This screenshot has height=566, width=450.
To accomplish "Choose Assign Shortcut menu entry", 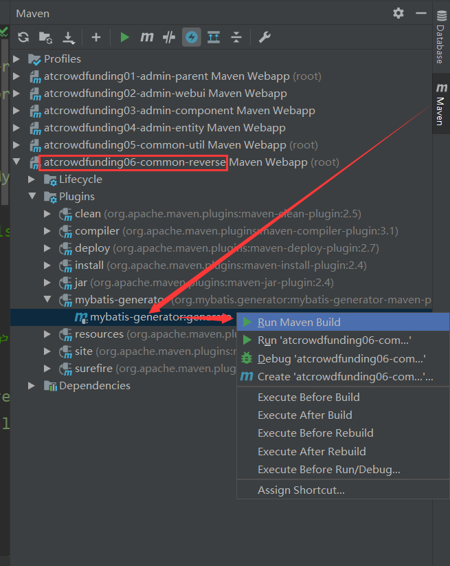I will [x=343, y=490].
